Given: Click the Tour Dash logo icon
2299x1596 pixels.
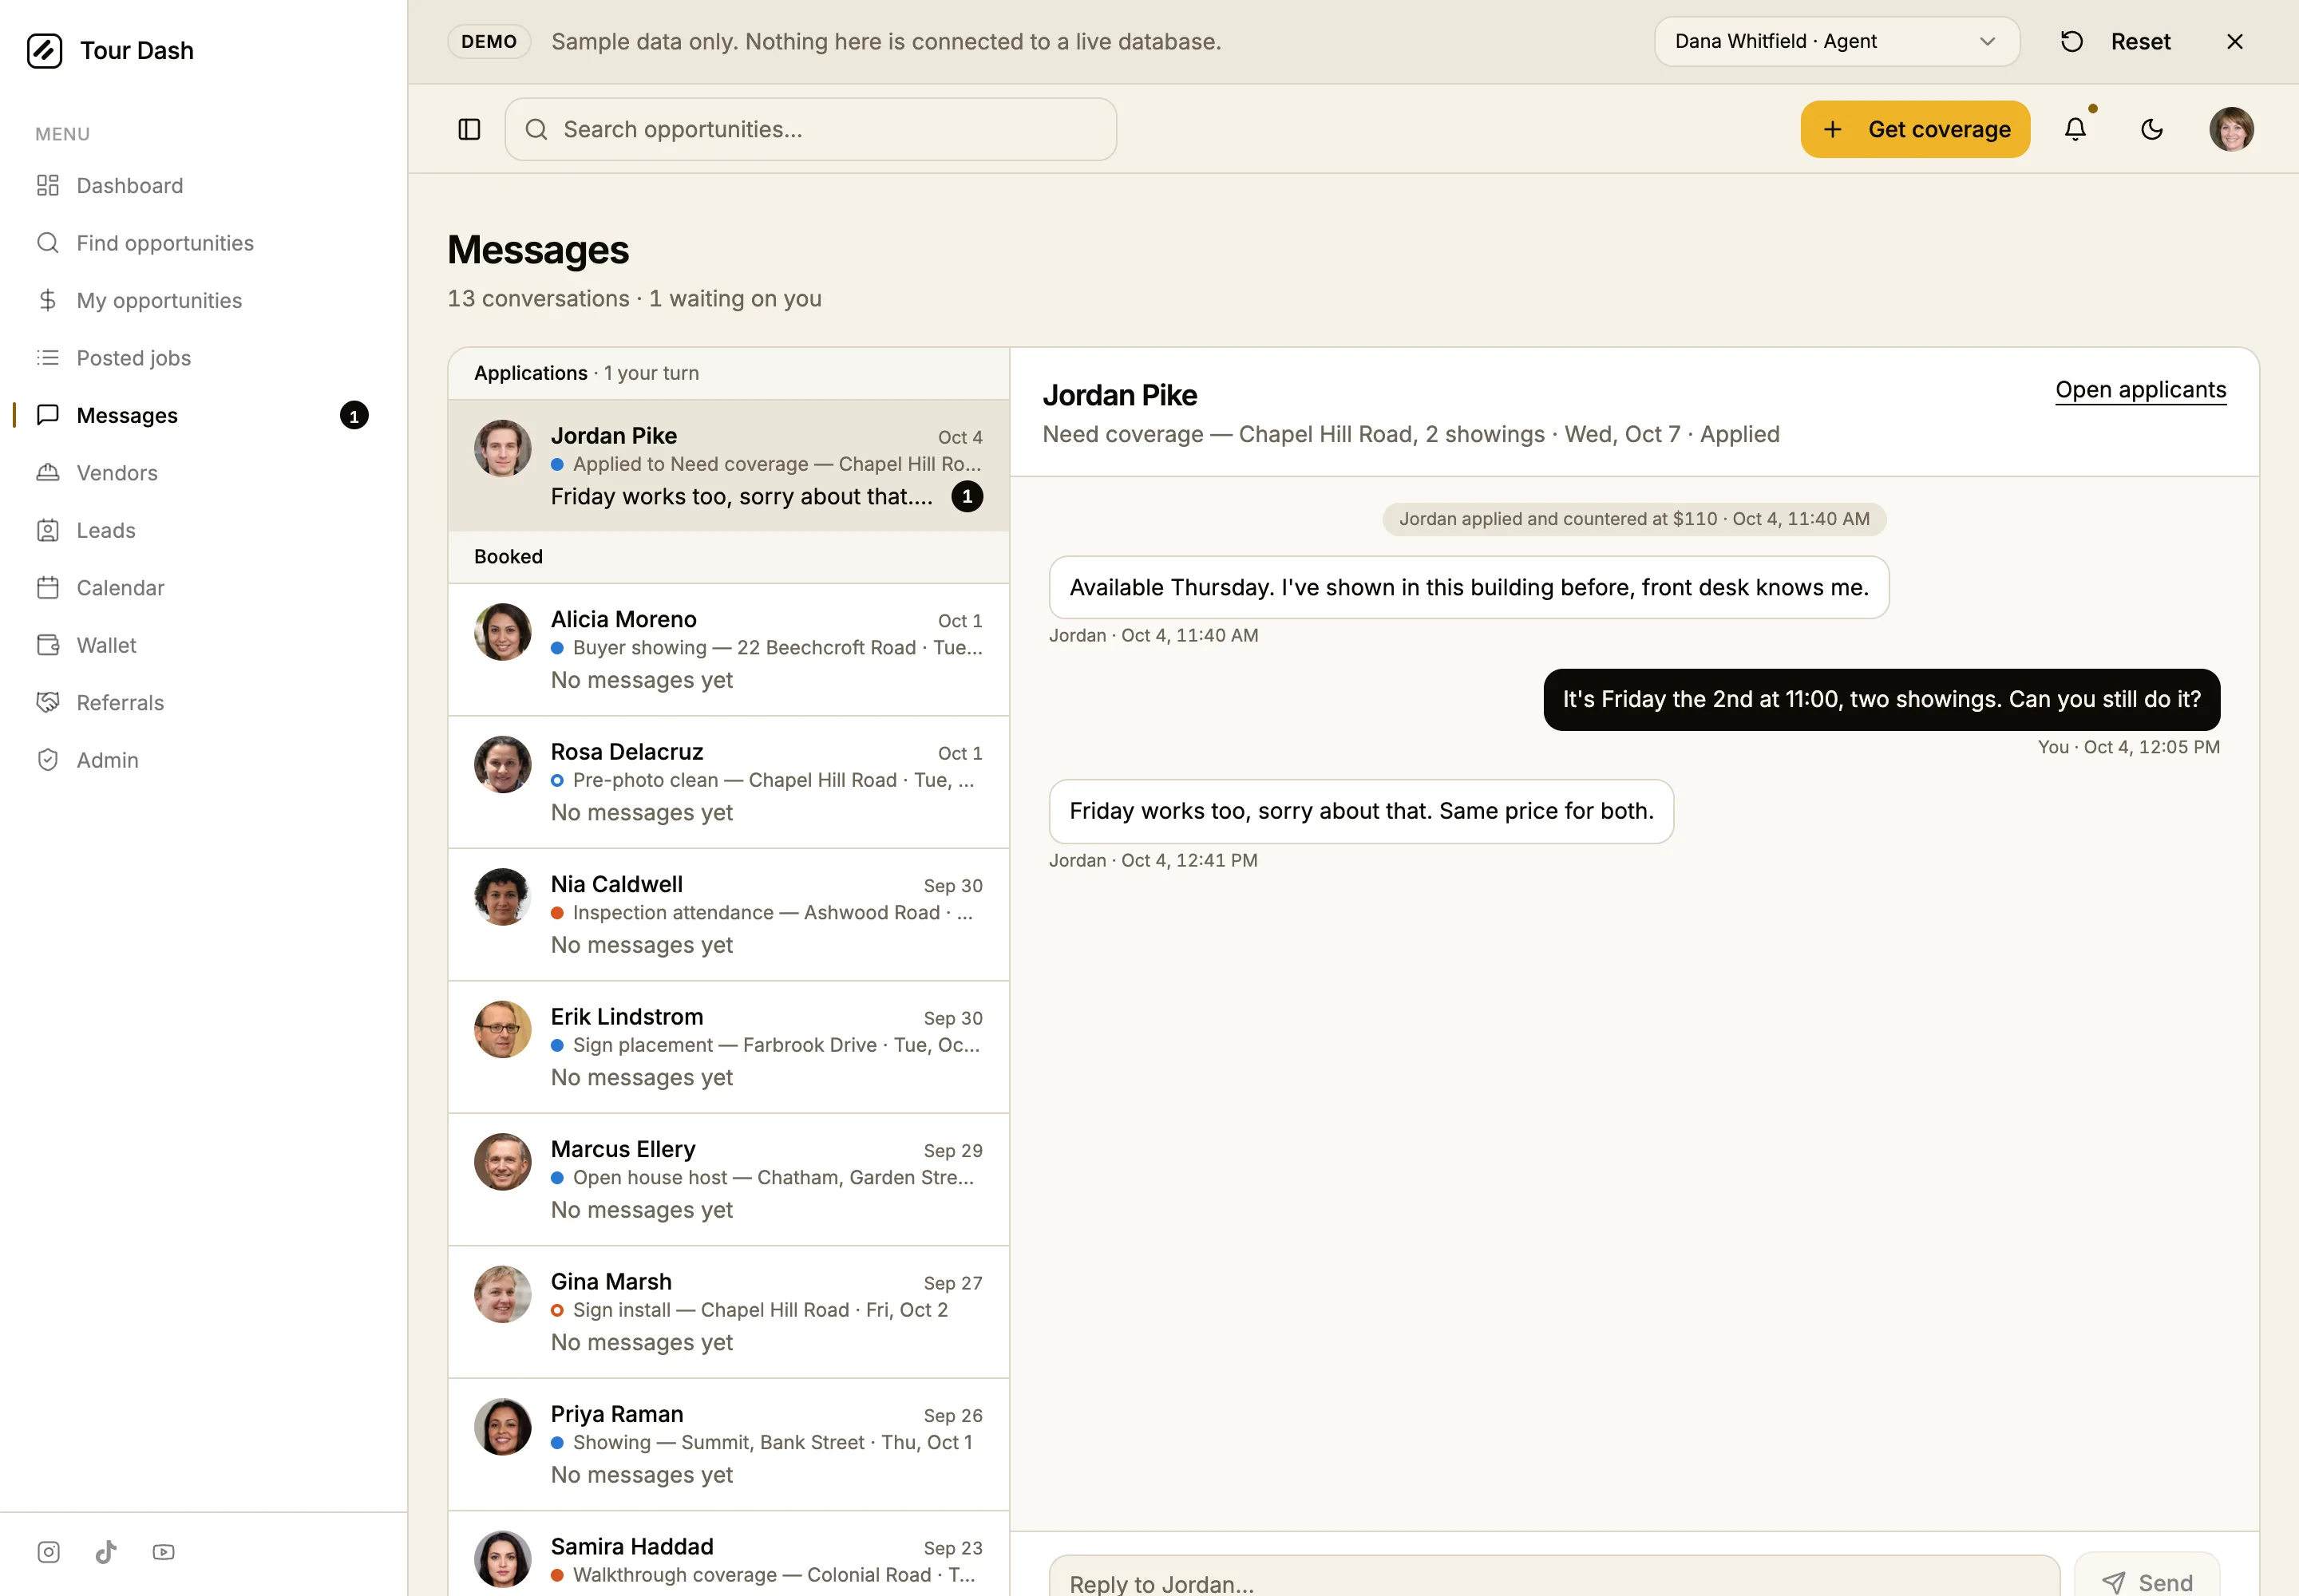Looking at the screenshot, I should (44, 50).
